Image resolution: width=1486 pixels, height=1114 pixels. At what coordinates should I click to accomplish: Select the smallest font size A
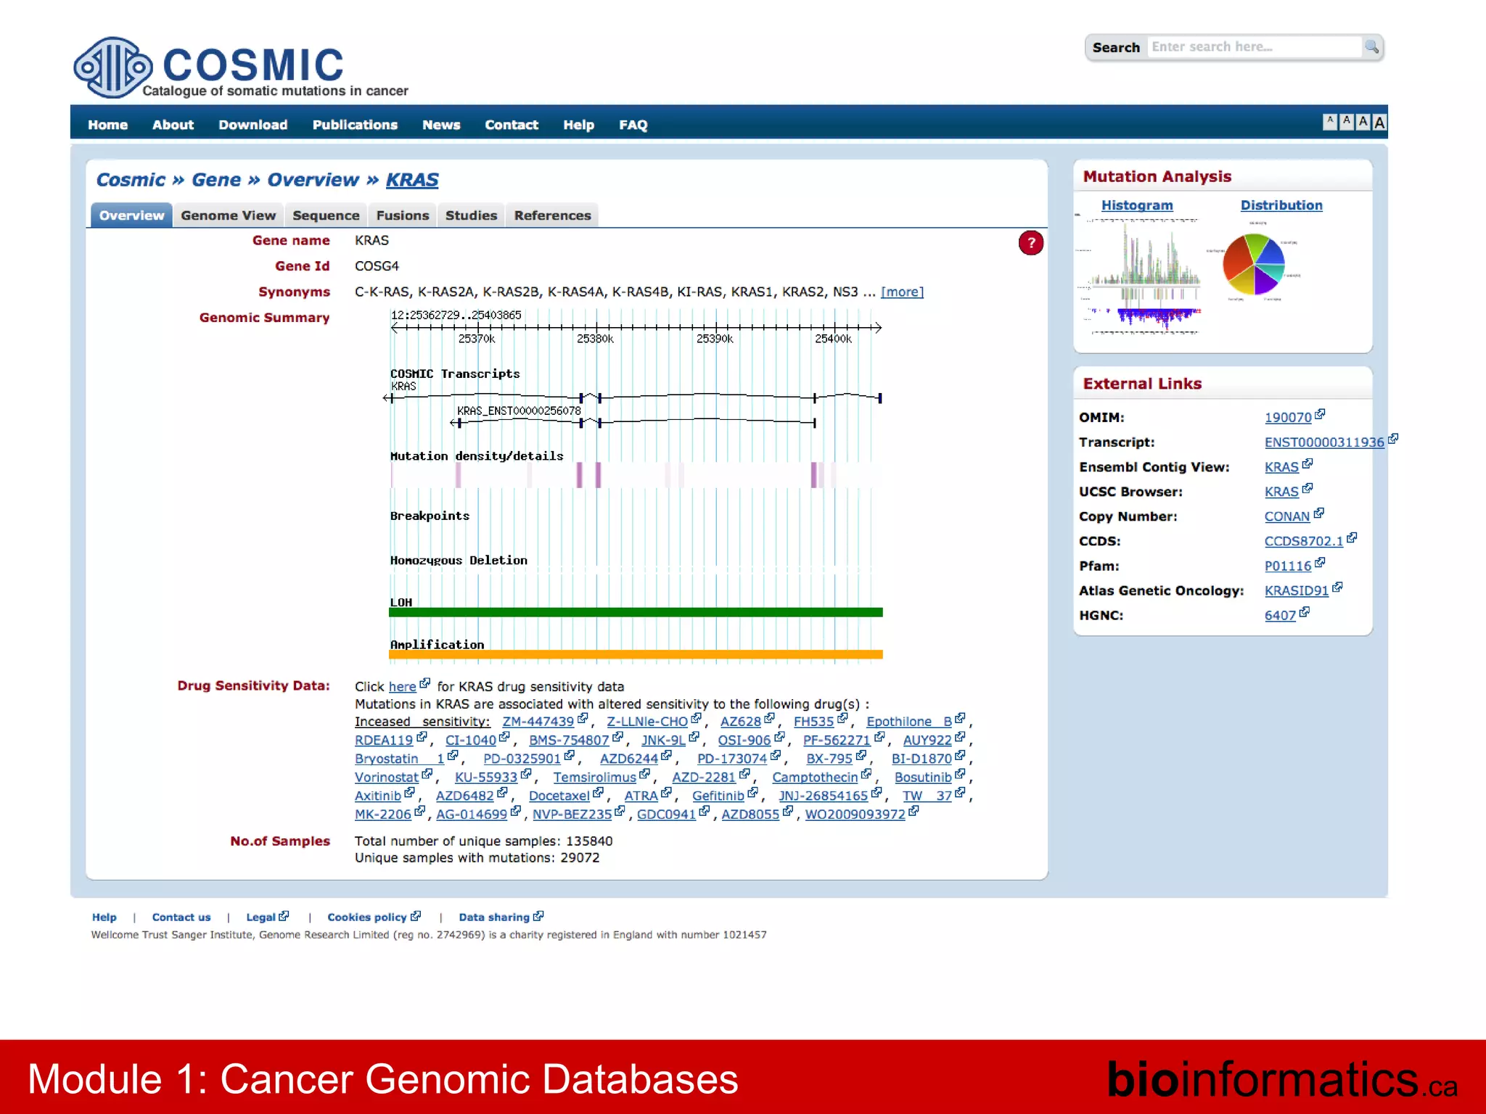1329,122
